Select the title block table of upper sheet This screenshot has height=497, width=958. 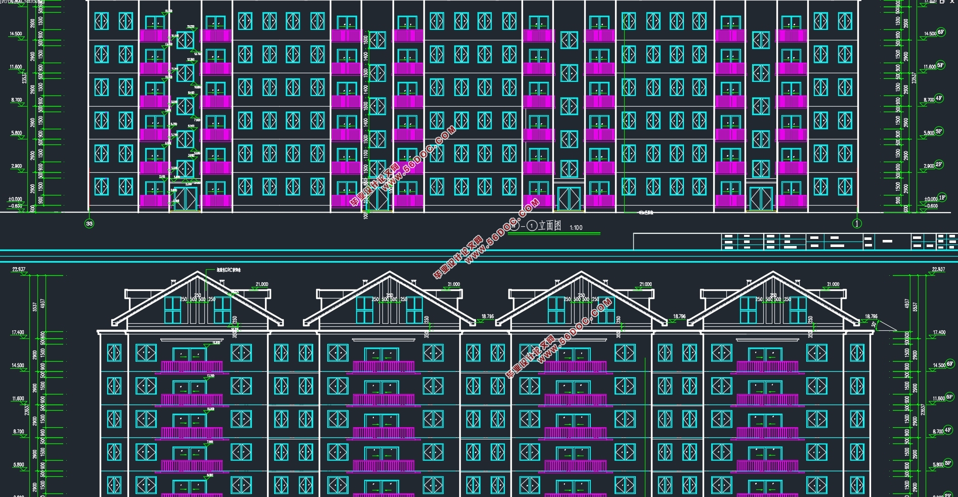point(796,241)
